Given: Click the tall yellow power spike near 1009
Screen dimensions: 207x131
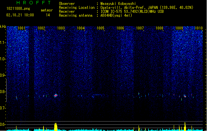Looking at the screenshot, I should [x=185, y=126].
